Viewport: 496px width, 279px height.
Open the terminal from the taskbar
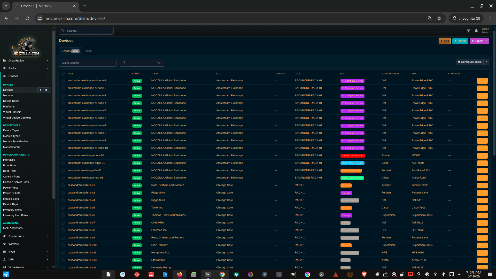208,274
